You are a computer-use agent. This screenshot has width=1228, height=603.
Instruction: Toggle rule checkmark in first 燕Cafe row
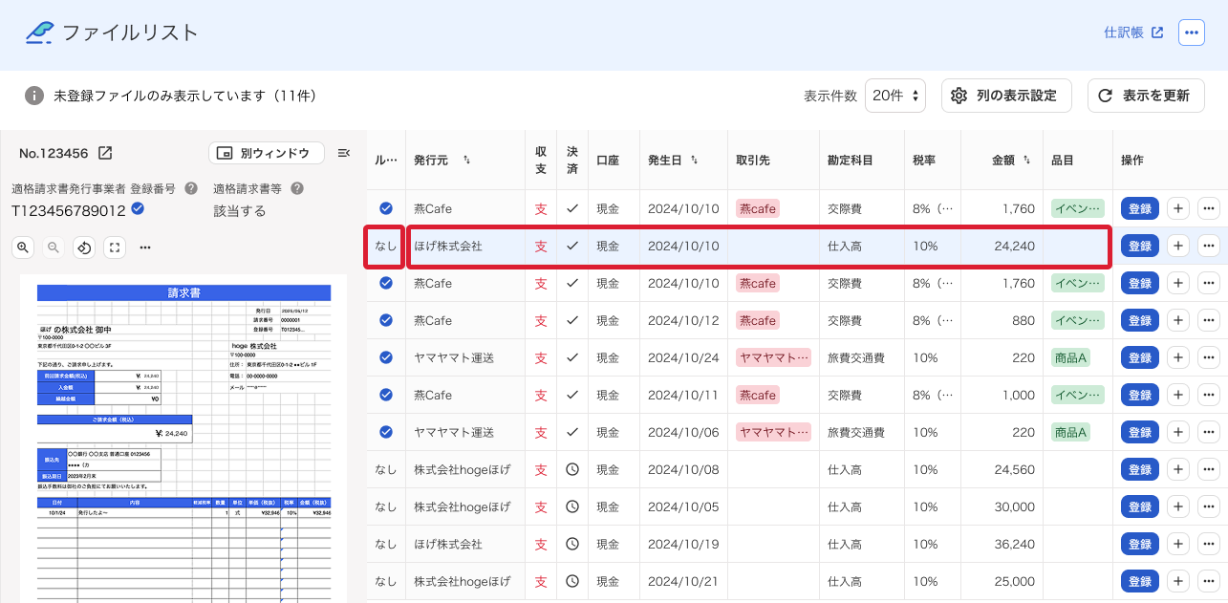click(x=386, y=208)
